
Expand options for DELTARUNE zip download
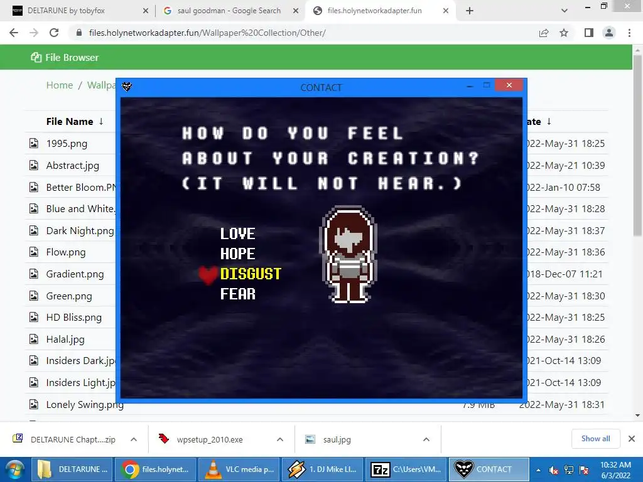(134, 439)
